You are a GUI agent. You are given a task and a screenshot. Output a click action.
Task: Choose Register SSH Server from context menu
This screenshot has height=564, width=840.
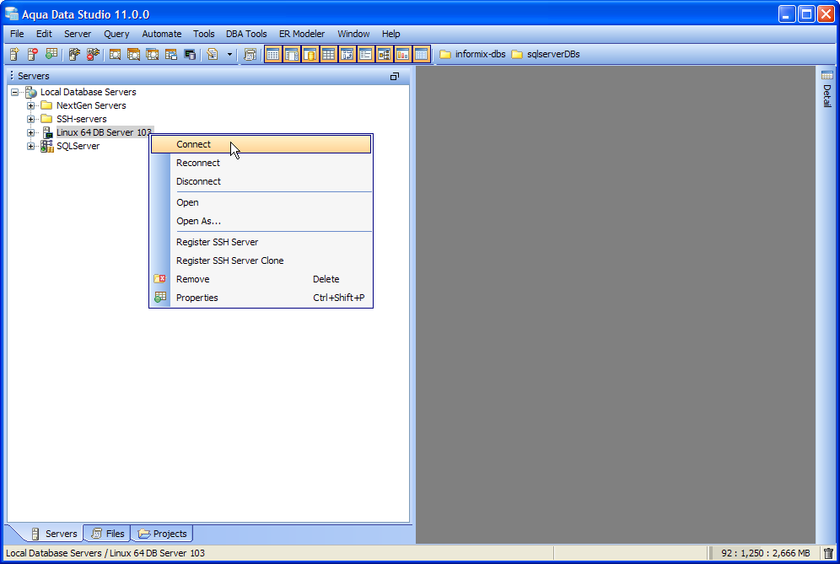pos(261,242)
